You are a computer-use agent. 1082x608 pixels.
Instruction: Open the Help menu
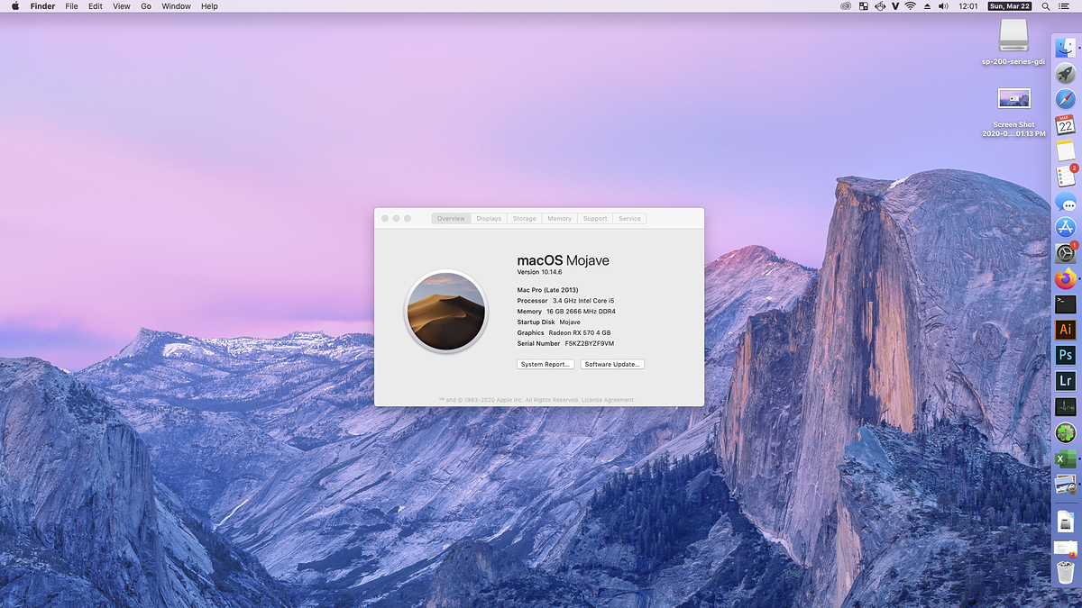tap(209, 6)
